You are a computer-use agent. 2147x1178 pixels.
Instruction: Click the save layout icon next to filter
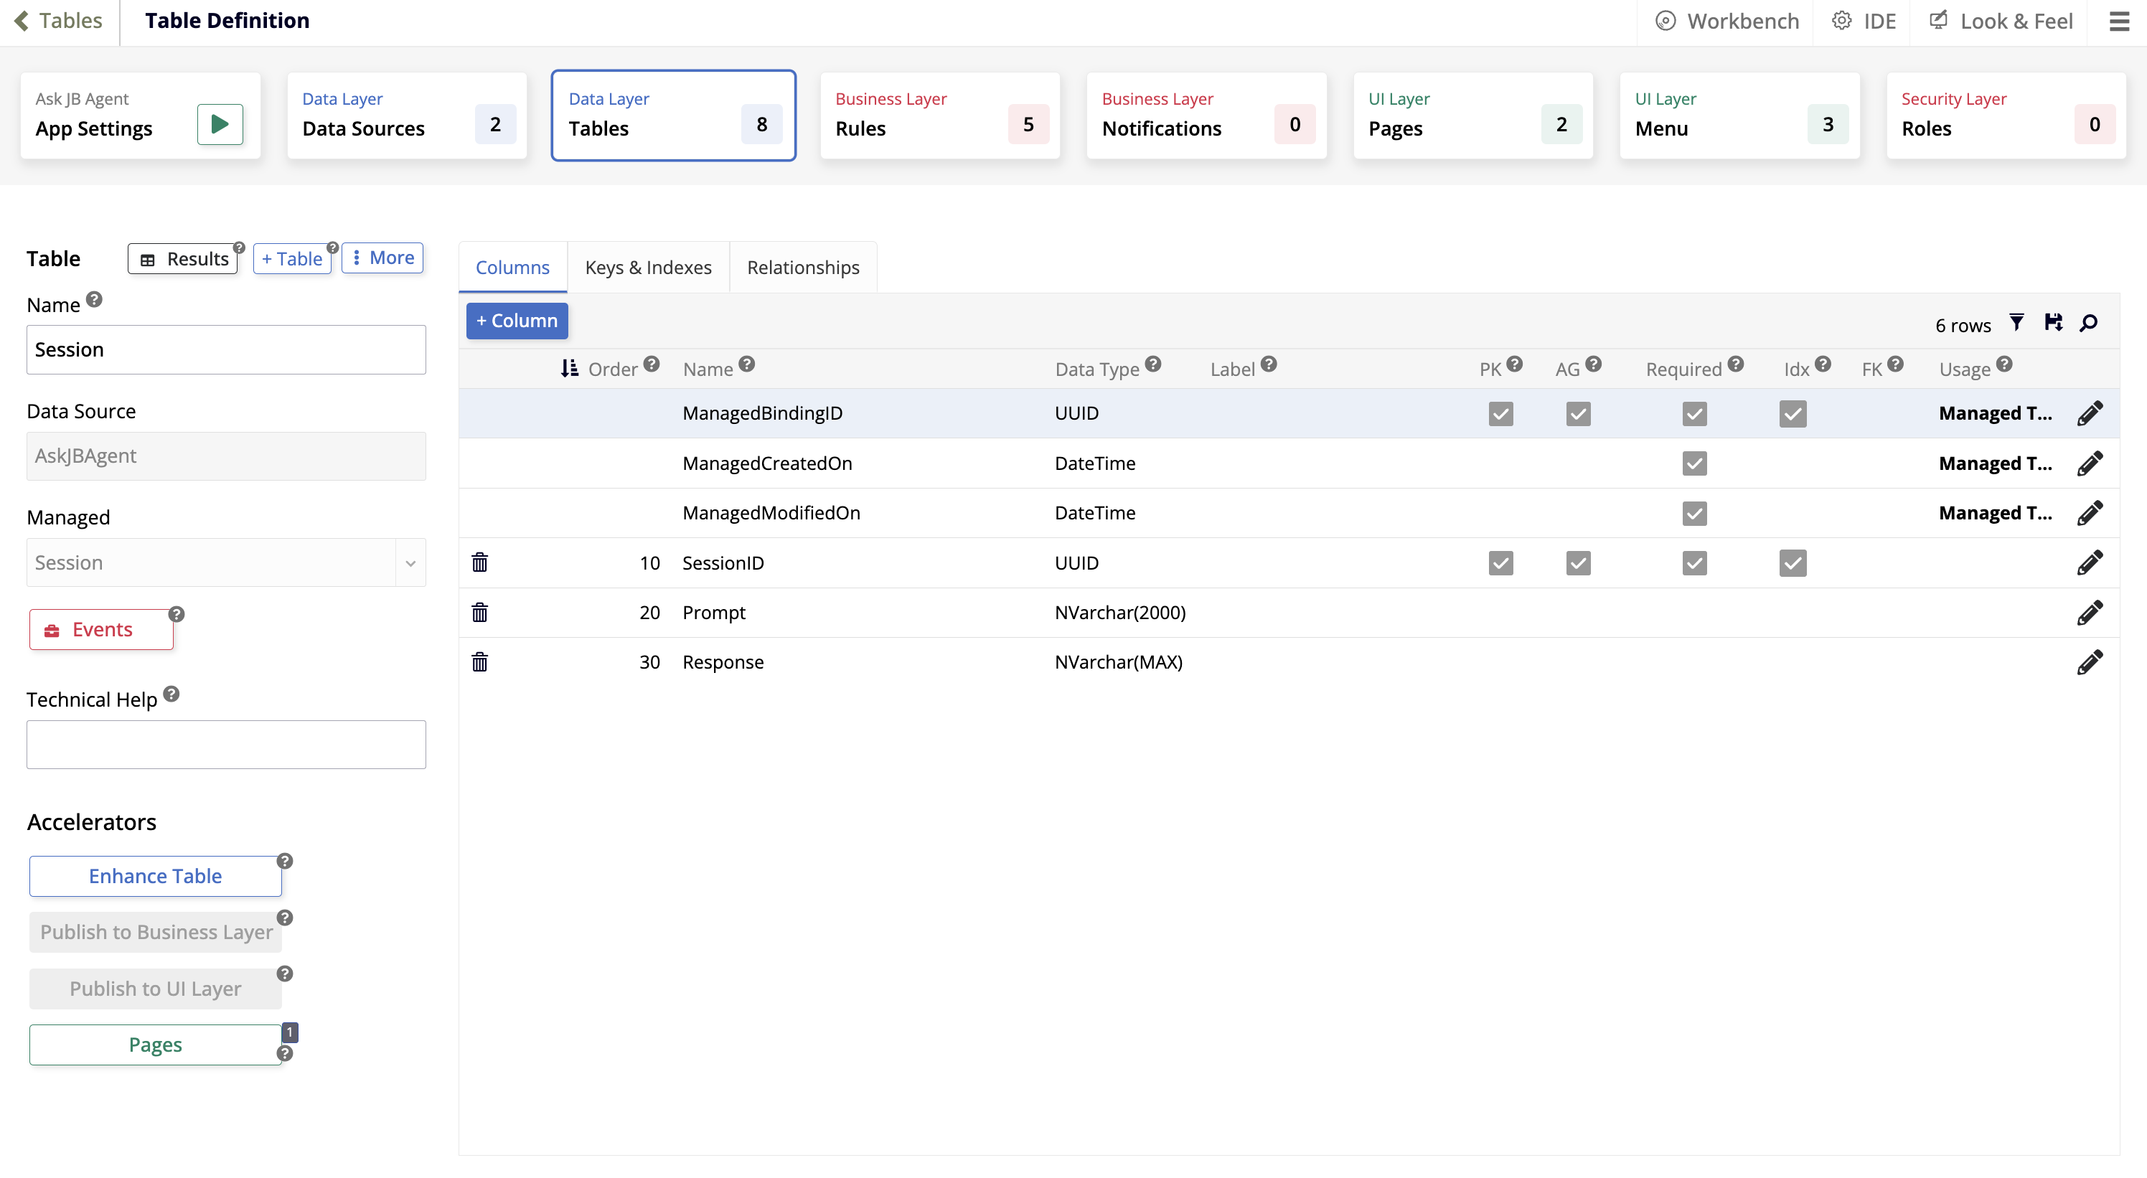[x=2053, y=324]
